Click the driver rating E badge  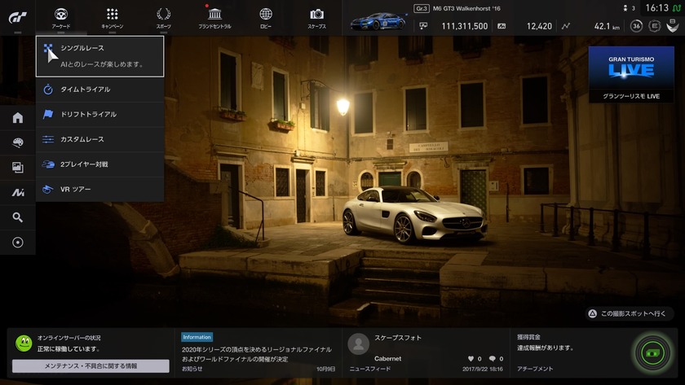654,26
